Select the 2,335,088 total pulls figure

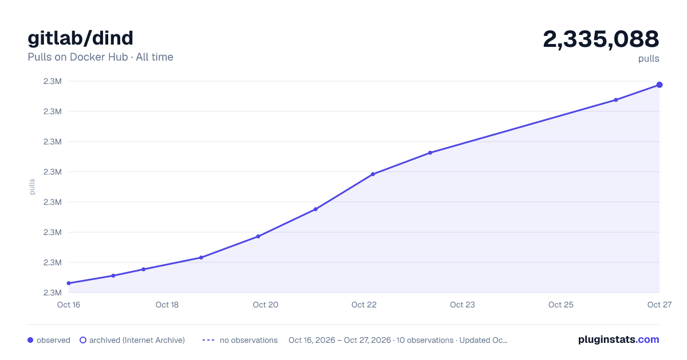tap(601, 39)
